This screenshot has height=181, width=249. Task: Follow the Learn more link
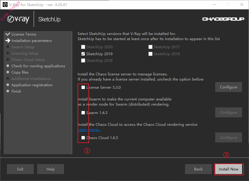pyautogui.click(x=89, y=130)
